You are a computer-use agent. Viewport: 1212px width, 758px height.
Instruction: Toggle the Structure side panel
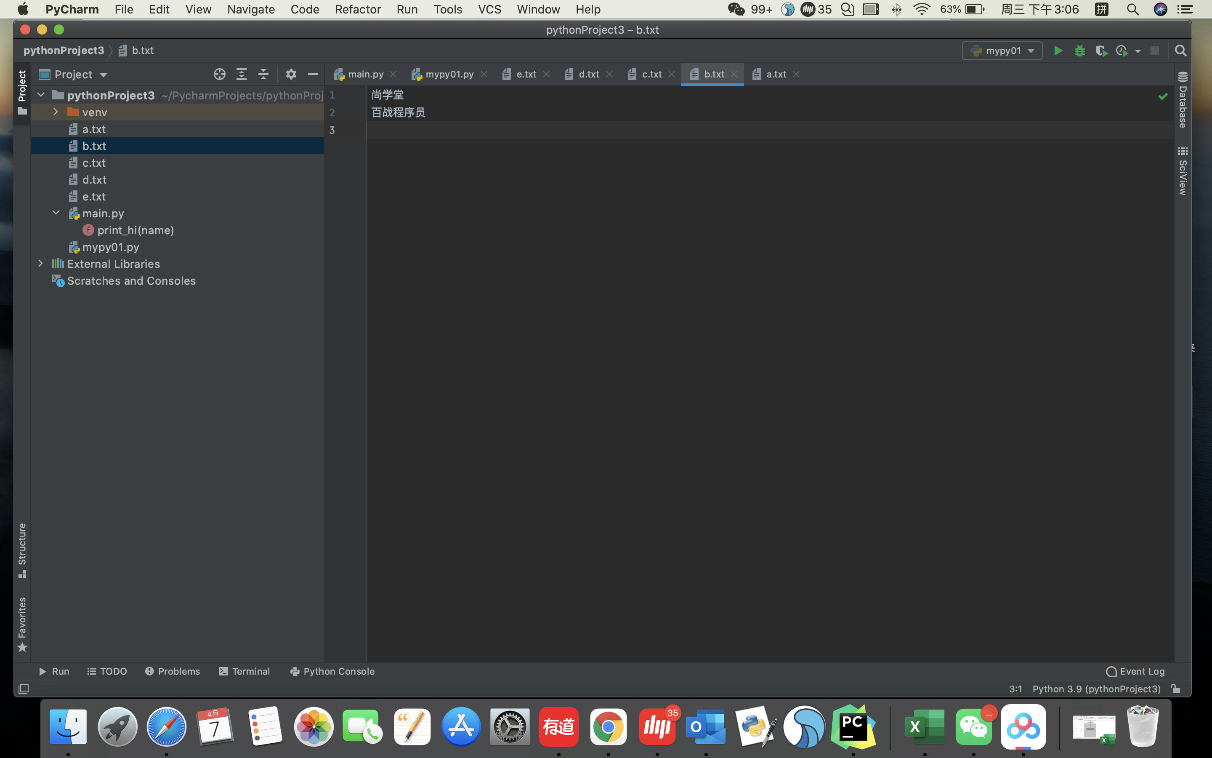[x=22, y=550]
